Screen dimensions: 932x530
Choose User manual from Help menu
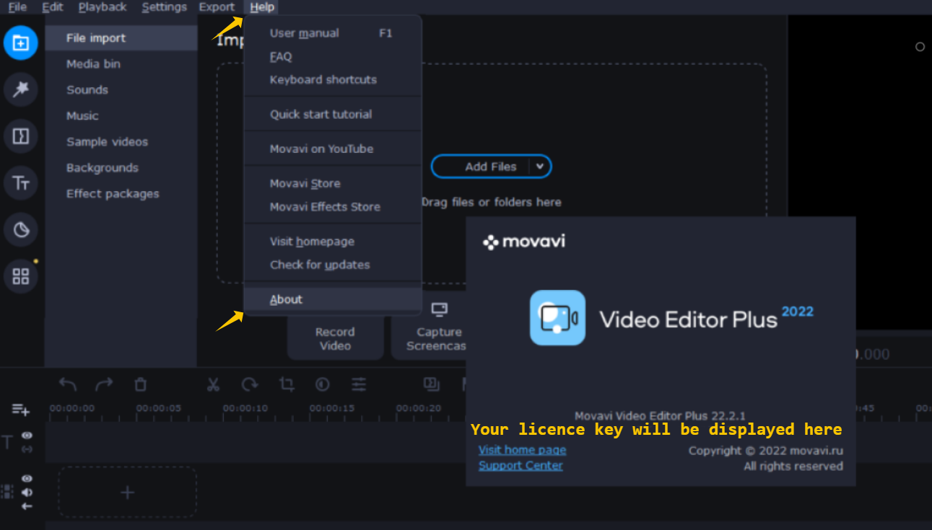point(333,33)
